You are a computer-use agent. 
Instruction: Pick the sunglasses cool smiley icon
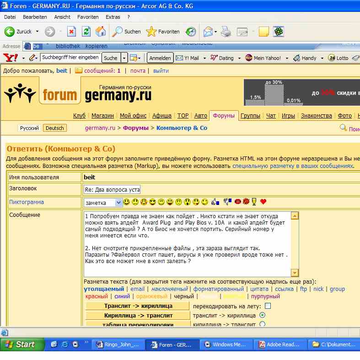[152, 202]
